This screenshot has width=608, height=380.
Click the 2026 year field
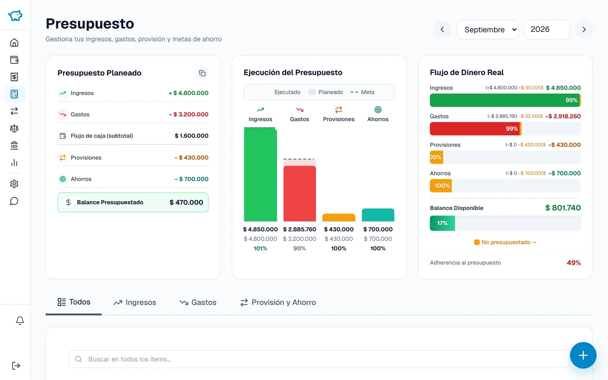pyautogui.click(x=547, y=29)
